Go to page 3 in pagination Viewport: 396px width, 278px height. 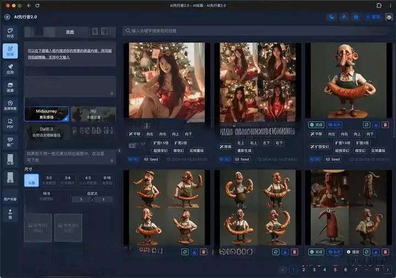click(x=313, y=270)
